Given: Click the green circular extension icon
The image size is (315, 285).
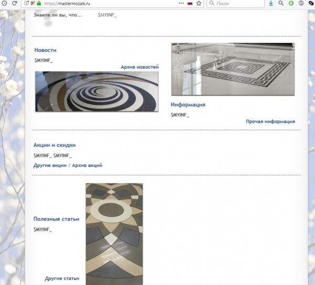Looking at the screenshot, I should coord(291,3).
